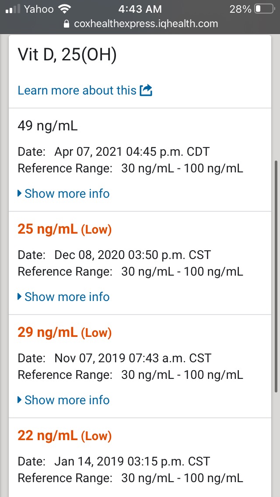This screenshot has height=497, width=280.
Task: Tap the 28% battery percentage
Action: click(x=240, y=9)
